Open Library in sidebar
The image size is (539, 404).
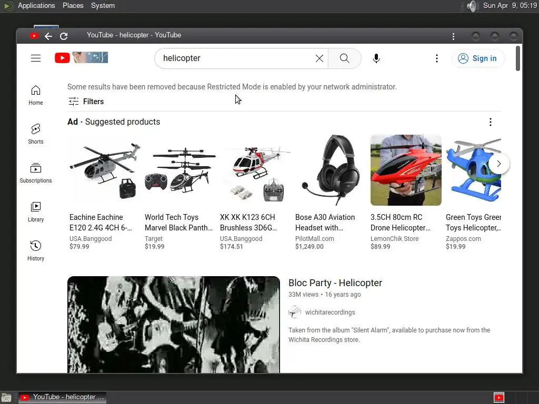36,211
